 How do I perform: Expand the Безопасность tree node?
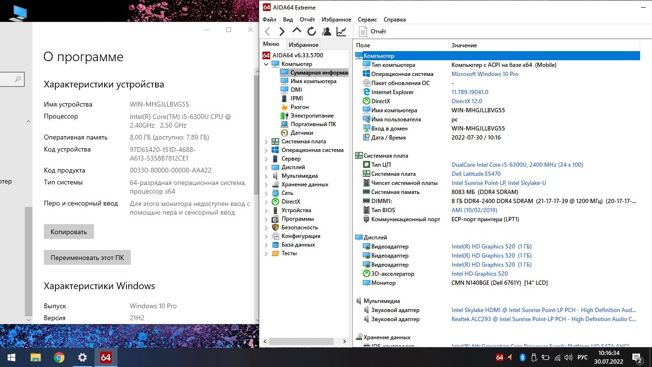[x=266, y=227]
